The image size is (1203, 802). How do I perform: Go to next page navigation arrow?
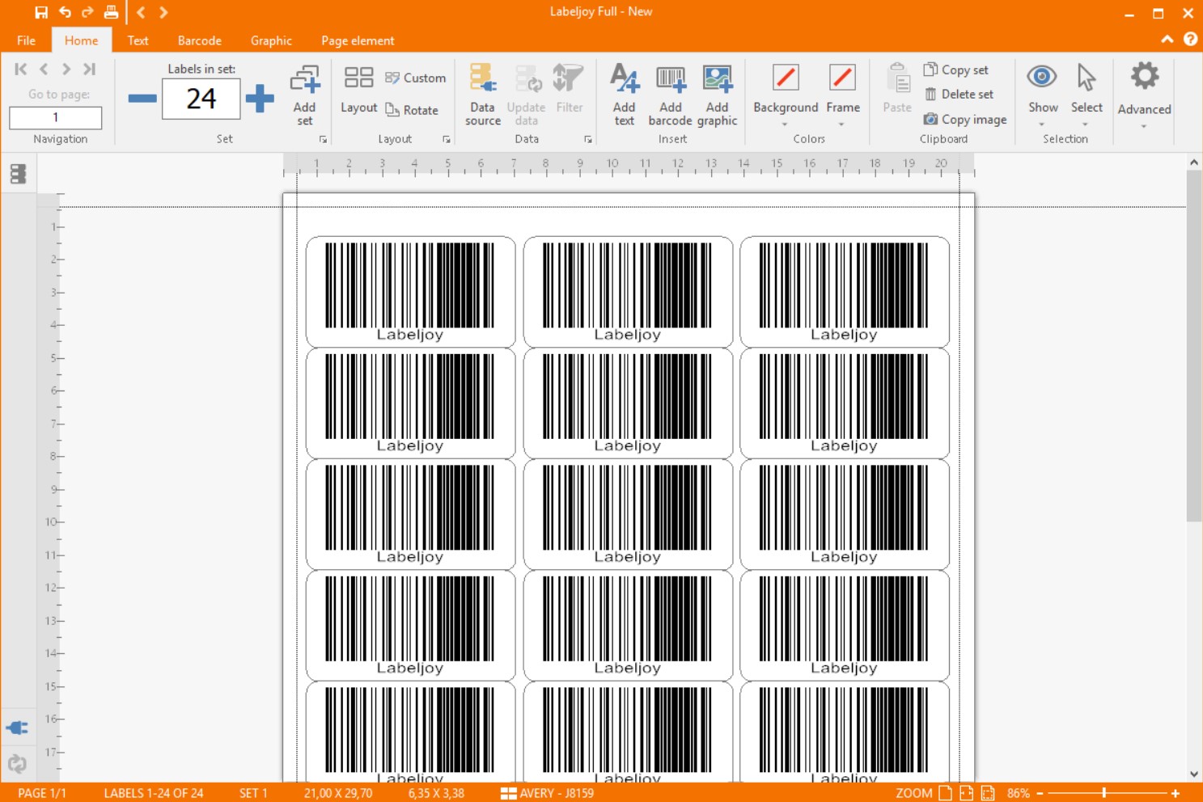pos(66,69)
